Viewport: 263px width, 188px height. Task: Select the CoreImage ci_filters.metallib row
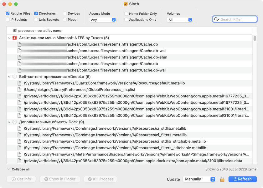(x=130, y=135)
